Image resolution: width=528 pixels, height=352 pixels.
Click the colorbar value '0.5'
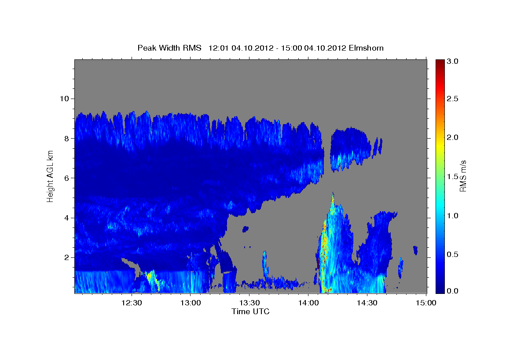(453, 254)
